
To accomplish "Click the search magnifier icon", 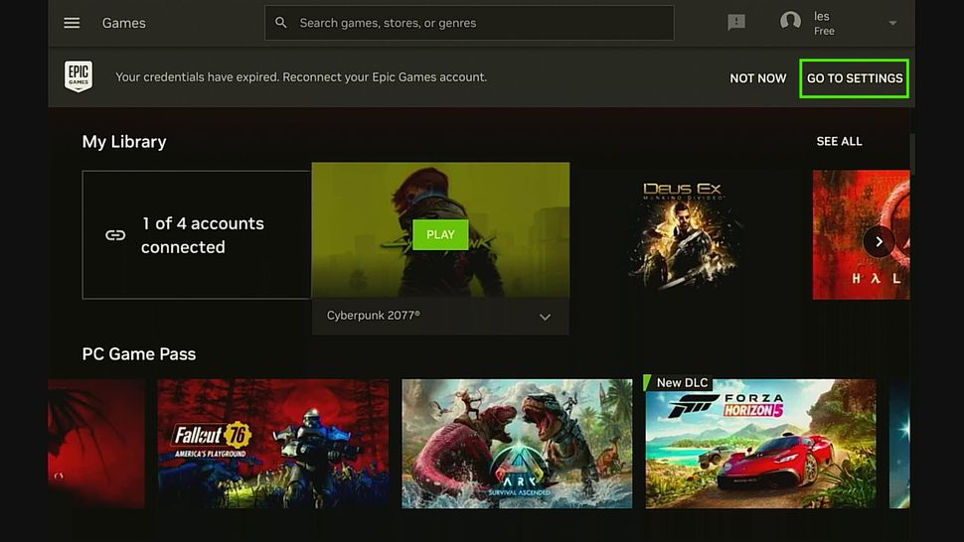I will pos(281,23).
